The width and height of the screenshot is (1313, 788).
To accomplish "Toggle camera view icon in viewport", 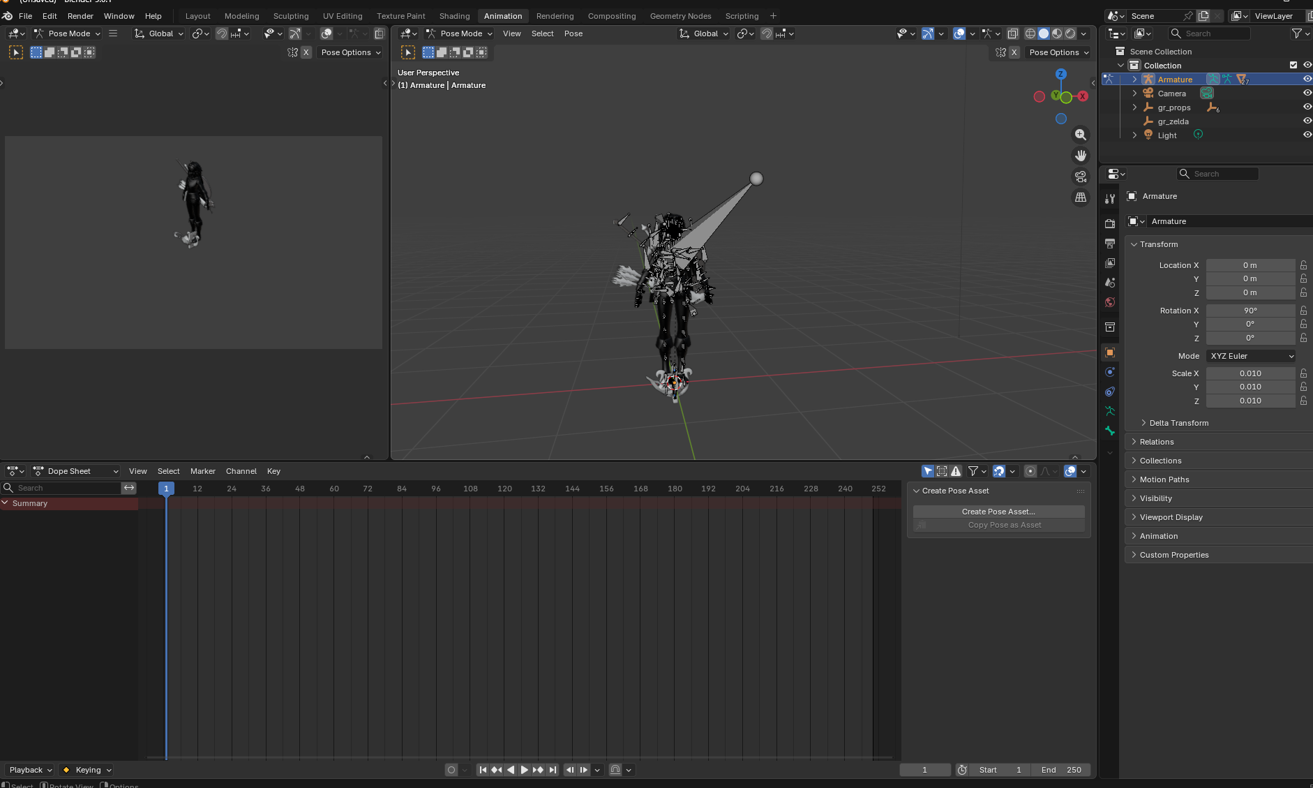I will coord(1081,177).
